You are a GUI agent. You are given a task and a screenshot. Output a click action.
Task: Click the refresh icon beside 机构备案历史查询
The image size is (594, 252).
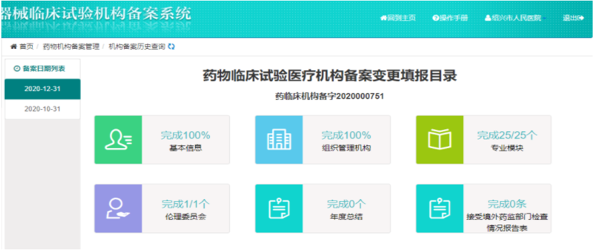click(x=171, y=47)
